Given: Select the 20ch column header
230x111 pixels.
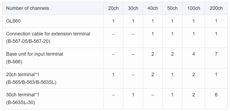Looking at the screenshot, I should coord(113,8).
